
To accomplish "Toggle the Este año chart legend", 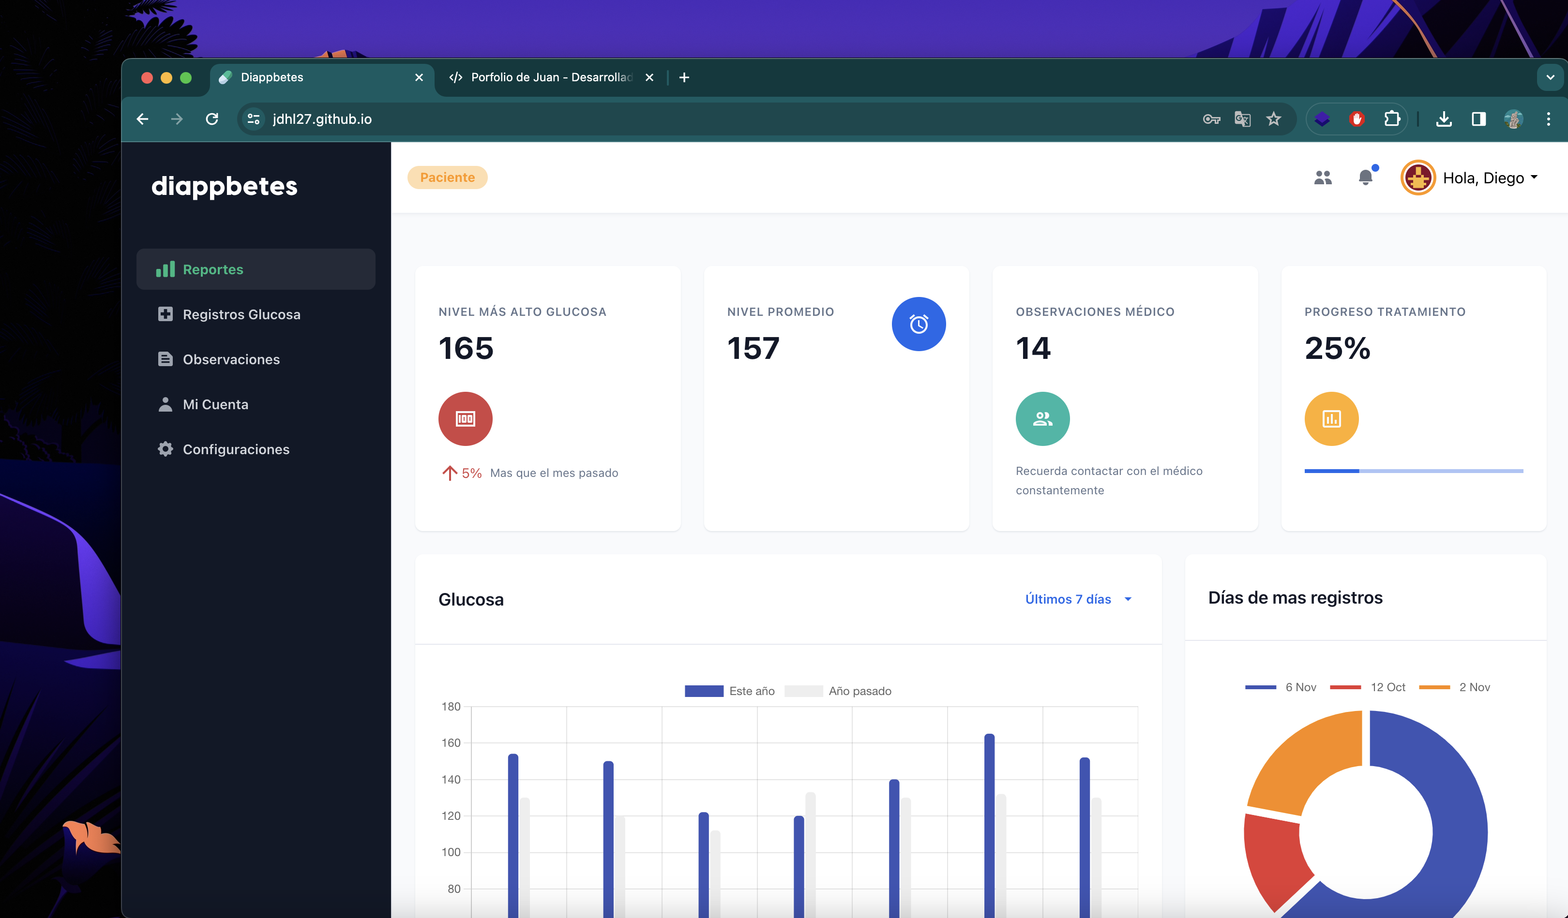I will (729, 691).
